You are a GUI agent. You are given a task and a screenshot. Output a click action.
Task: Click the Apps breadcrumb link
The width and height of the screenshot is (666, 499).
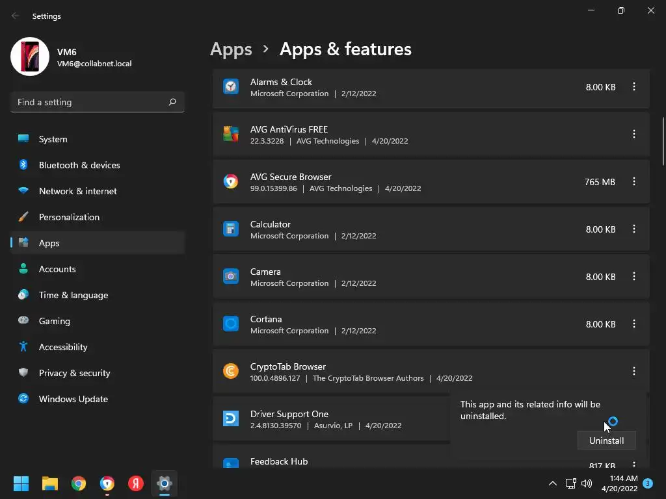pyautogui.click(x=231, y=49)
